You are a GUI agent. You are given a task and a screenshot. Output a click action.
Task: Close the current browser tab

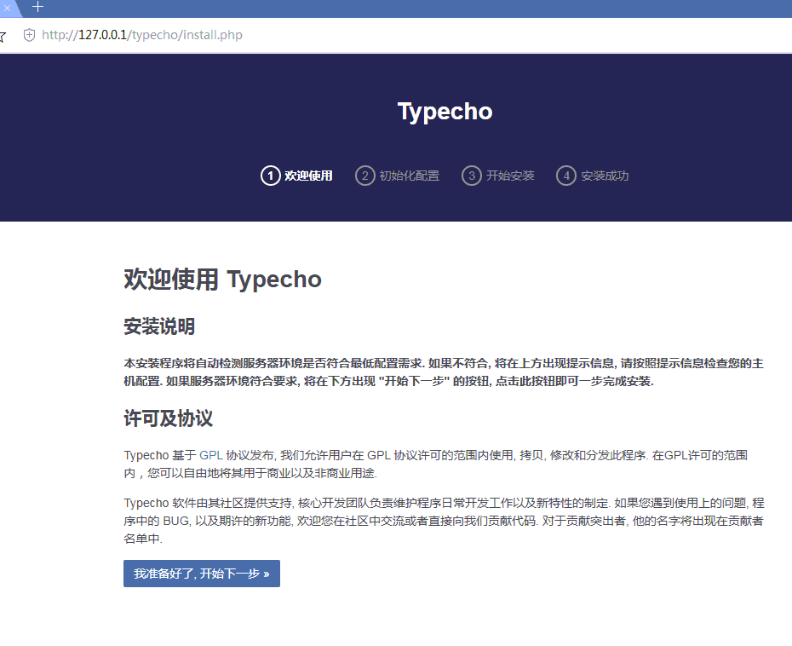click(7, 8)
